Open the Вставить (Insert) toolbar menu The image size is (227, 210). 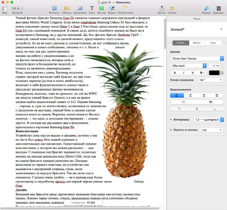[x=54, y=8]
